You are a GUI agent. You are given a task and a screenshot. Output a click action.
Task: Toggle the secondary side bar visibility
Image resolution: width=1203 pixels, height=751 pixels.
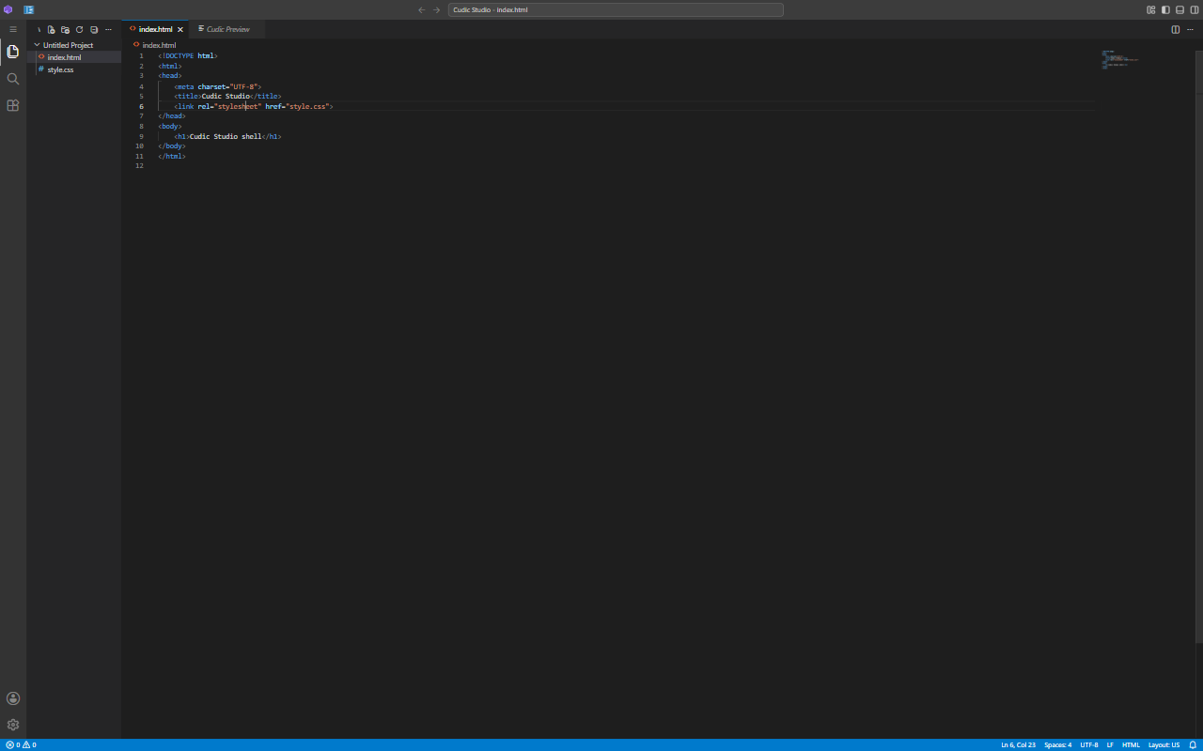click(1195, 9)
